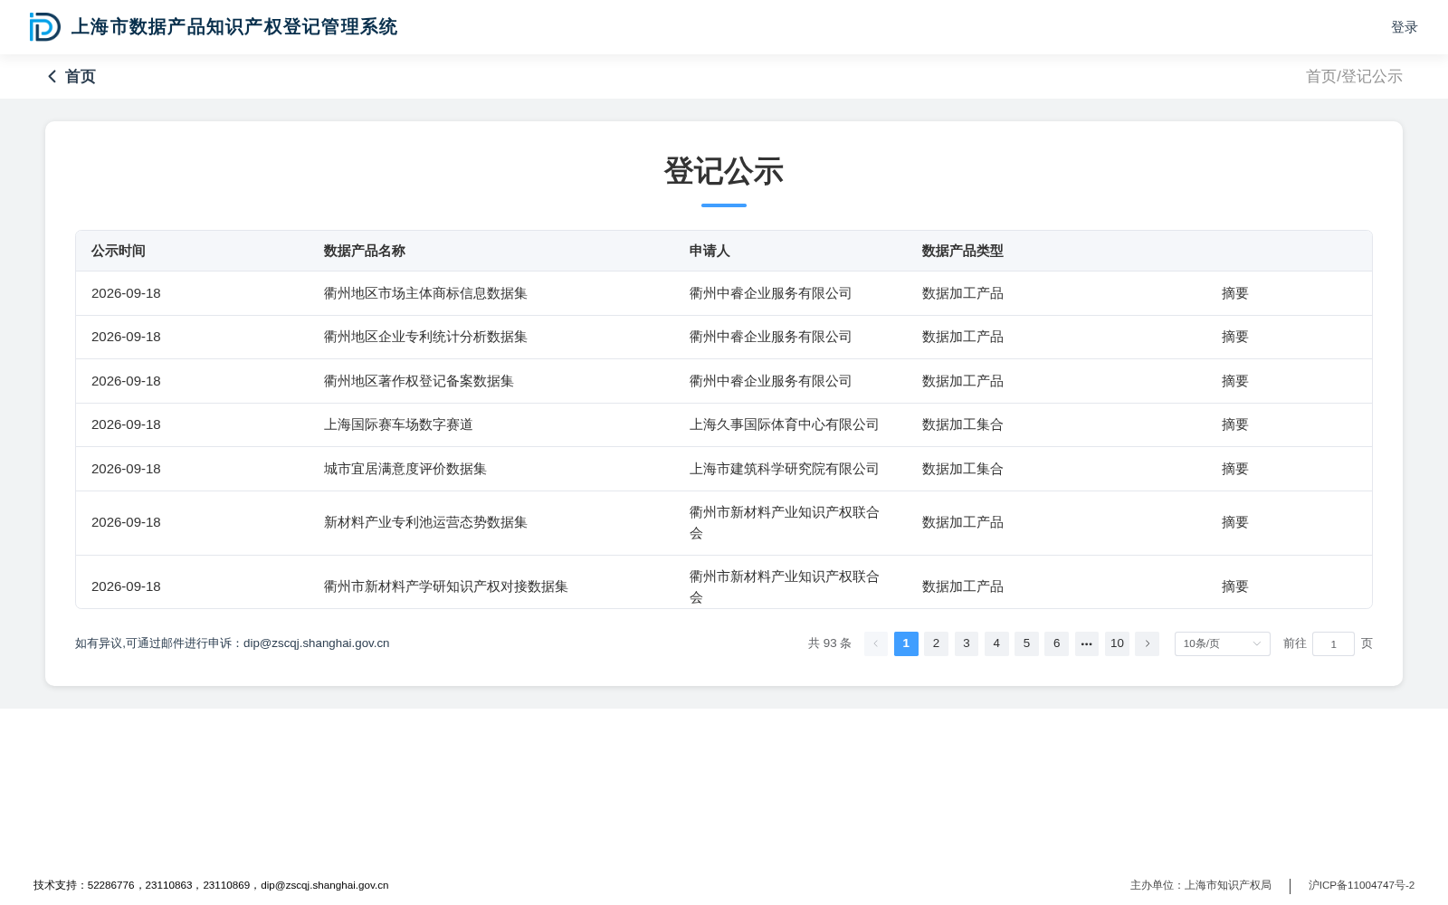This screenshot has height=905, width=1448.
Task: Open 摘要 for 新材料产业专利池运营态势数据集
Action: click(x=1235, y=522)
